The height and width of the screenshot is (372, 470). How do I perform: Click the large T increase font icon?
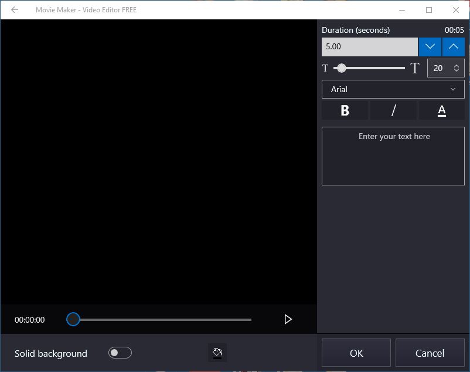coord(415,68)
